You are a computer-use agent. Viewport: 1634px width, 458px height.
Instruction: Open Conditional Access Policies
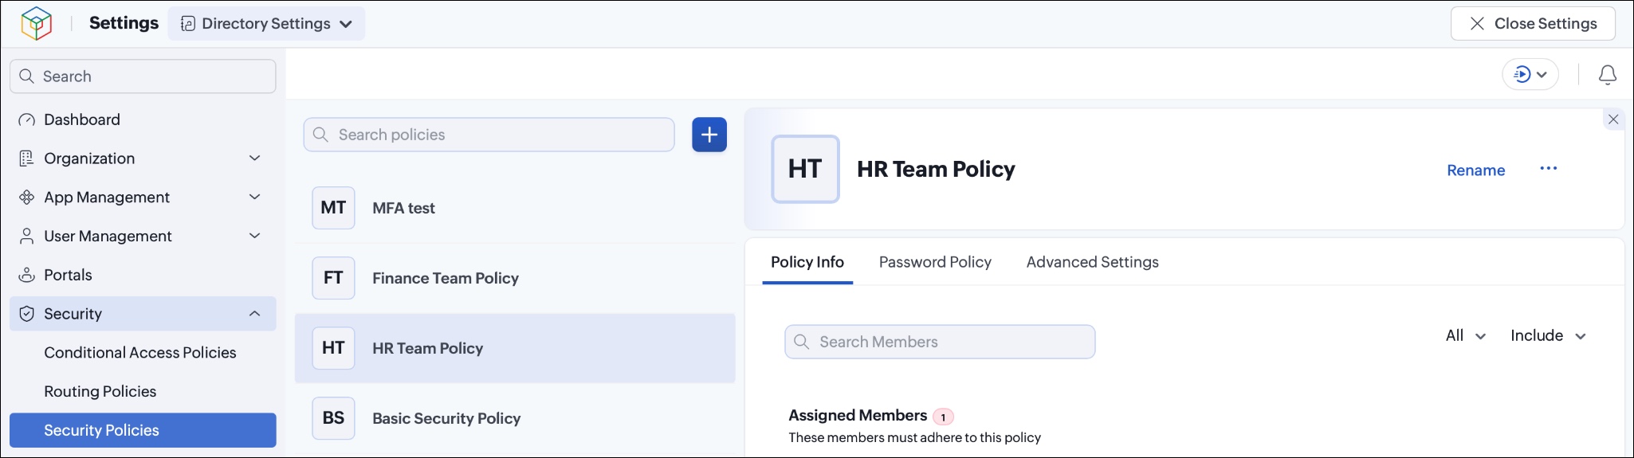pos(140,353)
